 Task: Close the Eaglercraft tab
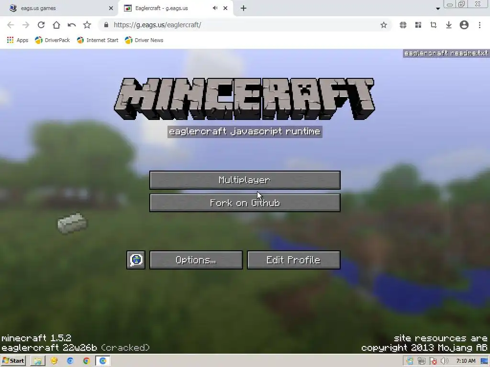point(225,8)
